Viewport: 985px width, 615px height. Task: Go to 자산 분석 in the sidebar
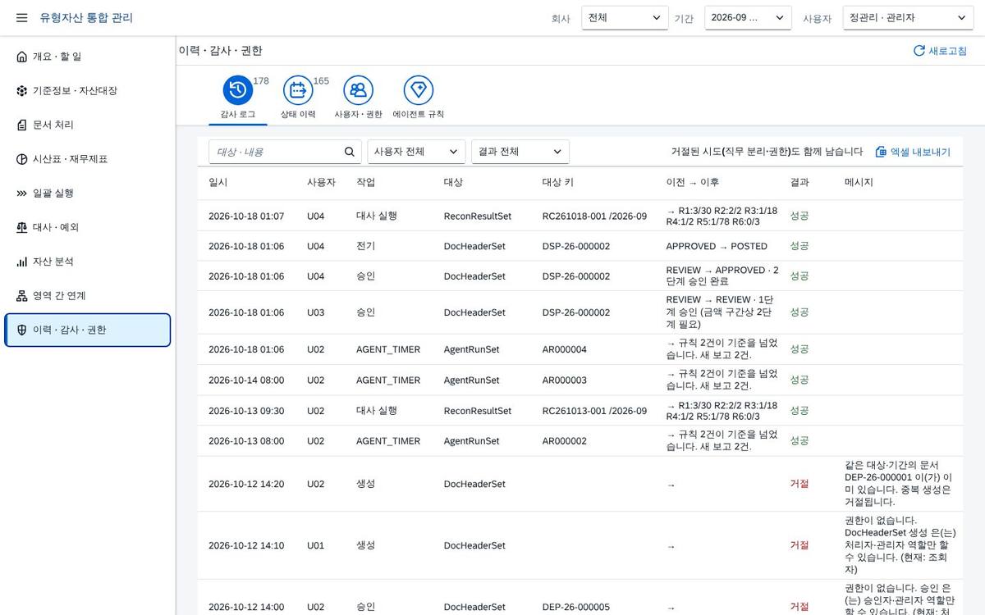(88, 262)
